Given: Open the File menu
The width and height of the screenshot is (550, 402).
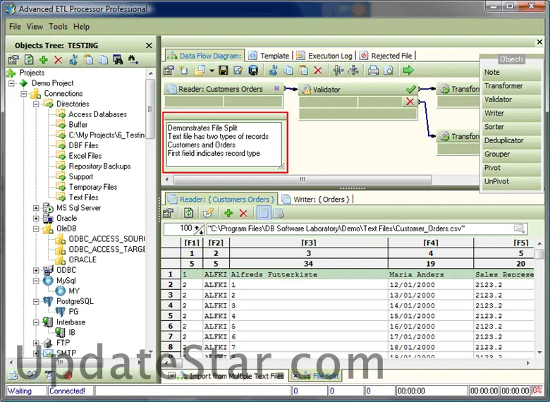Looking at the screenshot, I should pos(15,27).
